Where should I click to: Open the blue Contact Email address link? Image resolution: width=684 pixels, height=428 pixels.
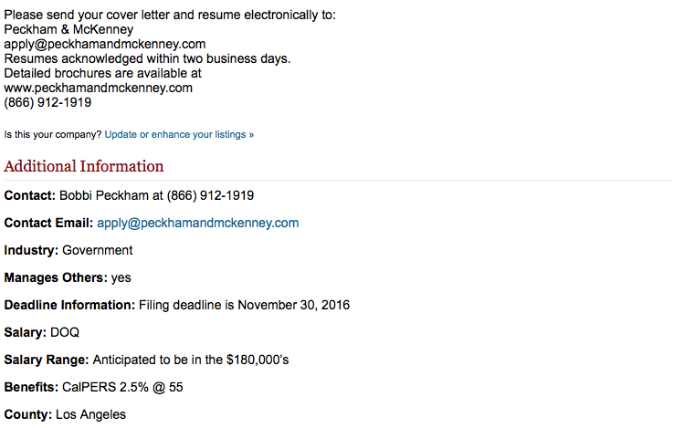click(197, 223)
